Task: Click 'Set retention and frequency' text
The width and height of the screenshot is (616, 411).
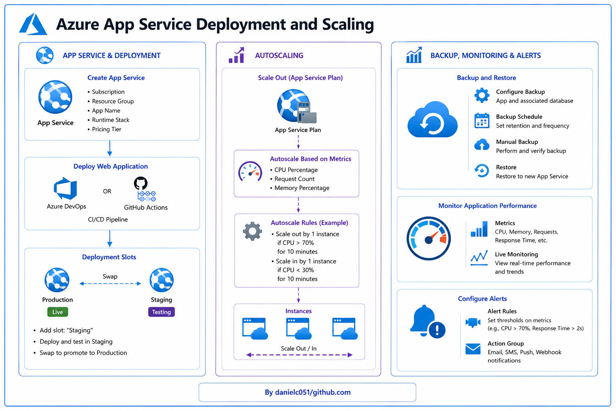Action: [533, 126]
